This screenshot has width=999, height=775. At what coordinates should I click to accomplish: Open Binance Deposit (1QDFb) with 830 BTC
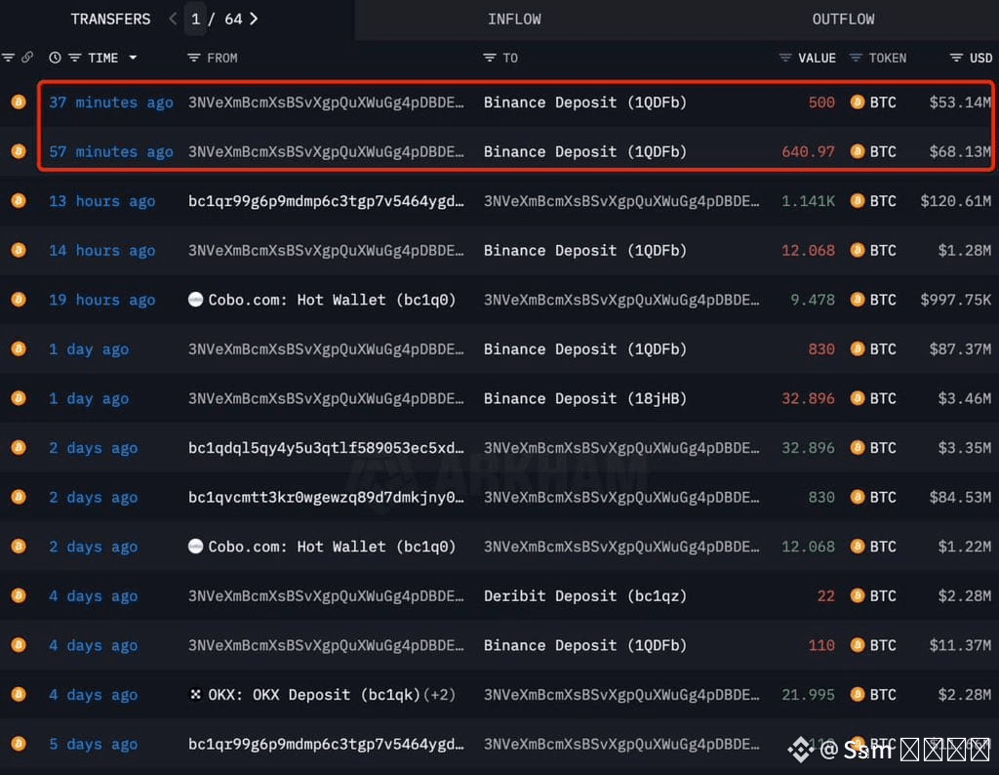585,349
